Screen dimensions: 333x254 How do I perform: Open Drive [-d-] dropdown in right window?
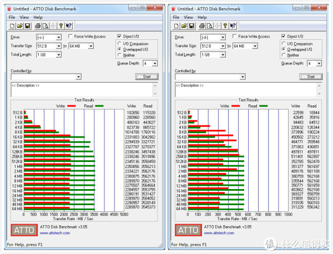pos(223,37)
